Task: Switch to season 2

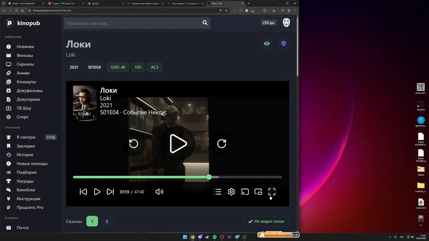Action: coord(107,221)
